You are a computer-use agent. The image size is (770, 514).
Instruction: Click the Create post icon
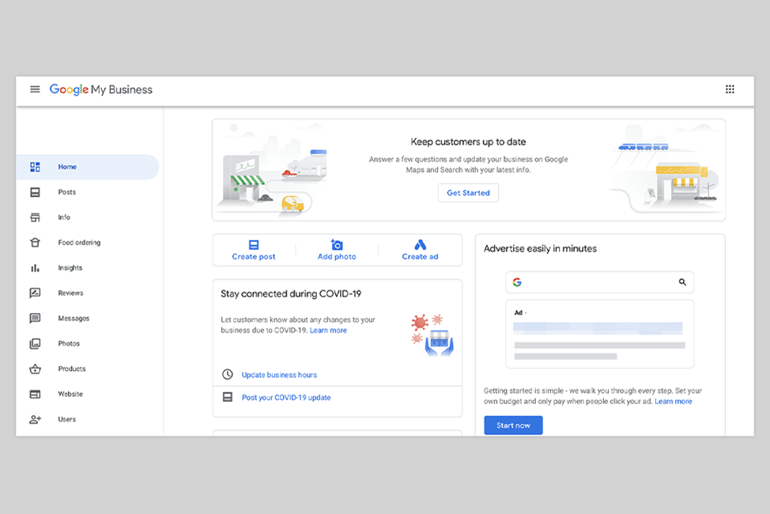point(254,244)
